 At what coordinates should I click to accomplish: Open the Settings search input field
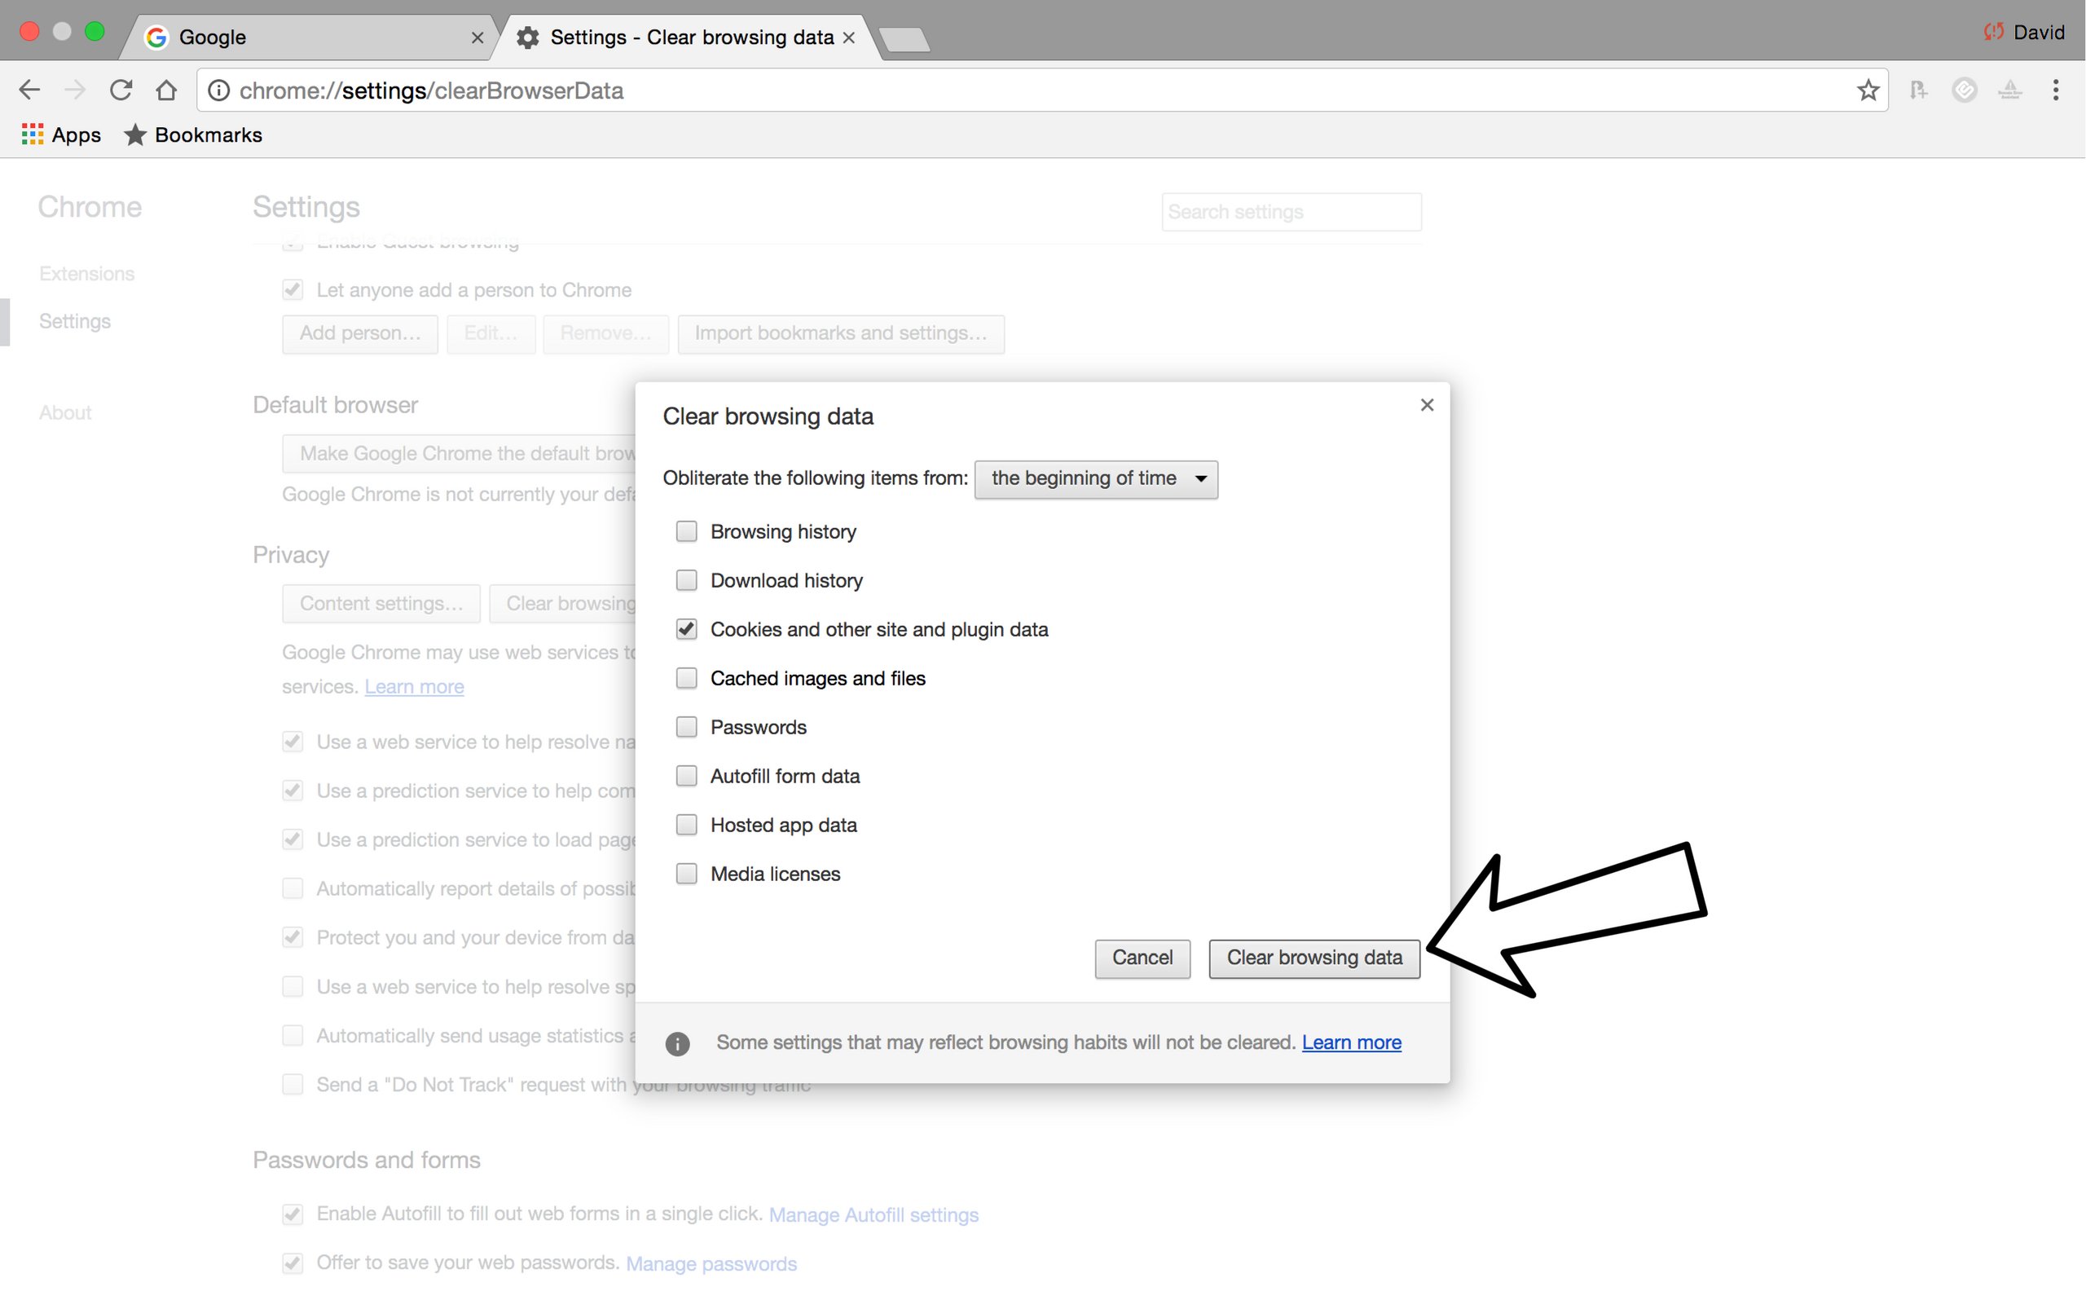tap(1287, 212)
